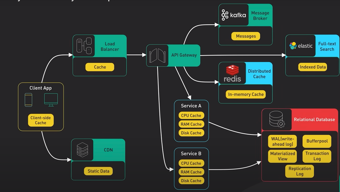The width and height of the screenshot is (340, 192).
Task: Select the In-memory Cache label
Action: (245, 94)
